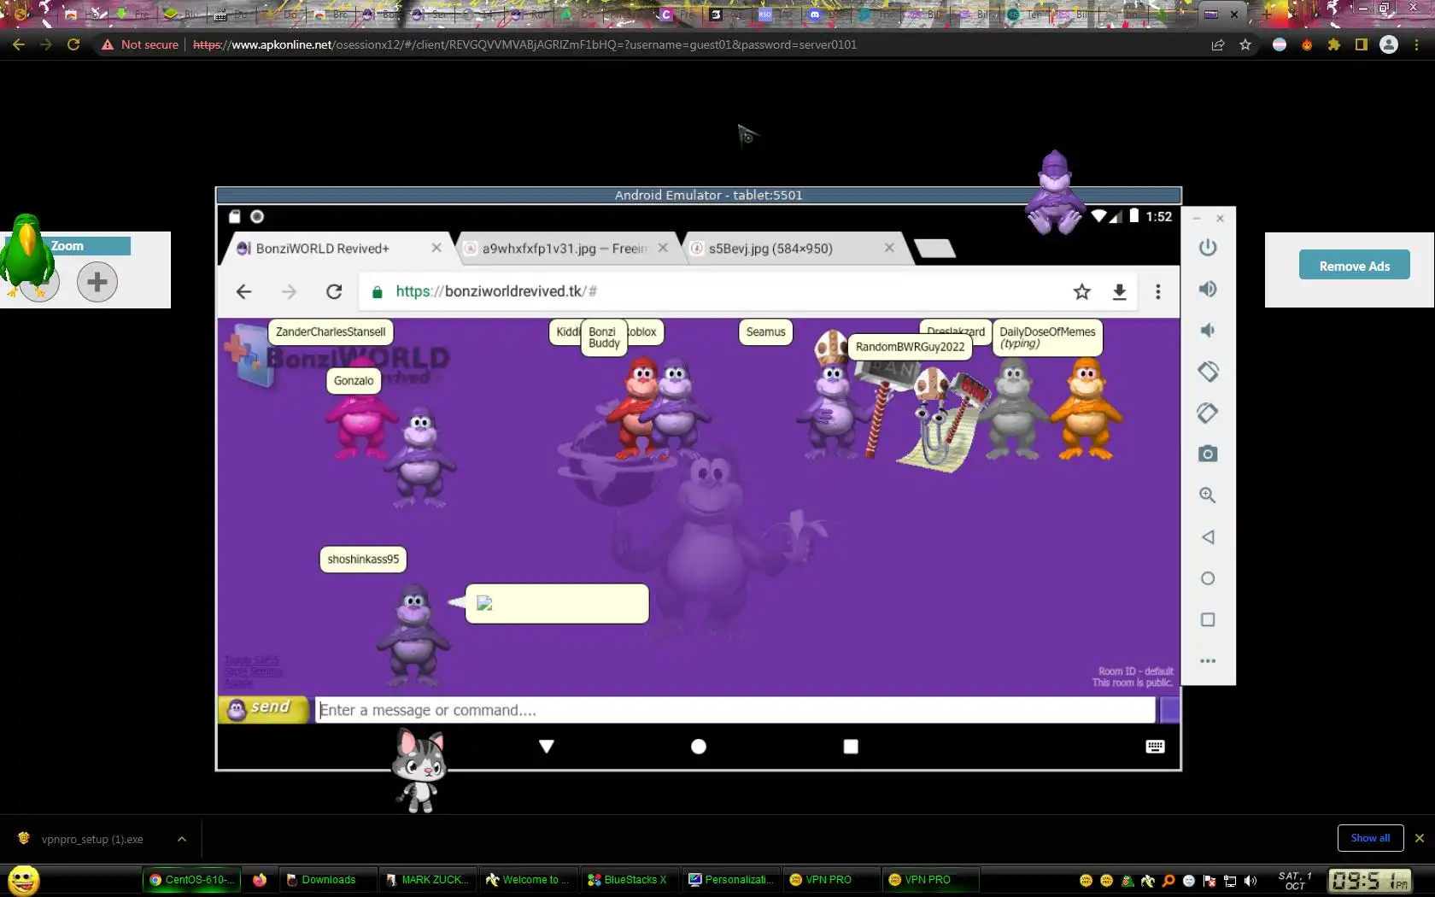Click emulator side panel home circle
1435x897 pixels.
point(1207,578)
